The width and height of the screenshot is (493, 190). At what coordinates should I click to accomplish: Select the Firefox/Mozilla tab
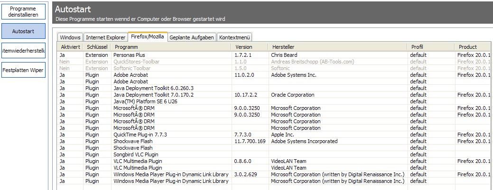coord(148,37)
